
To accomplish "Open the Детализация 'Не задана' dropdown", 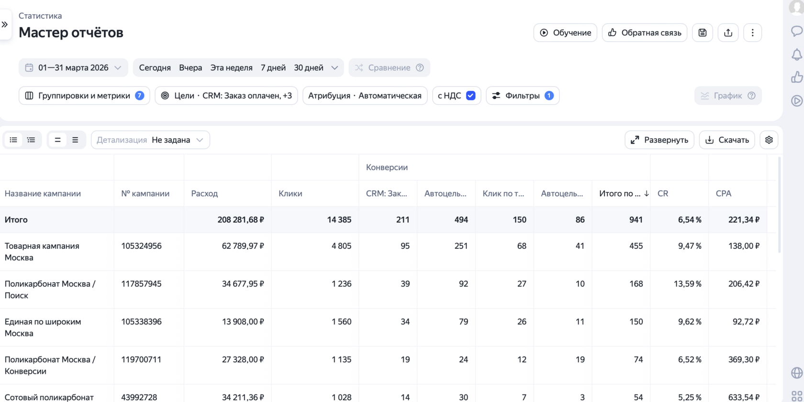I will 150,140.
